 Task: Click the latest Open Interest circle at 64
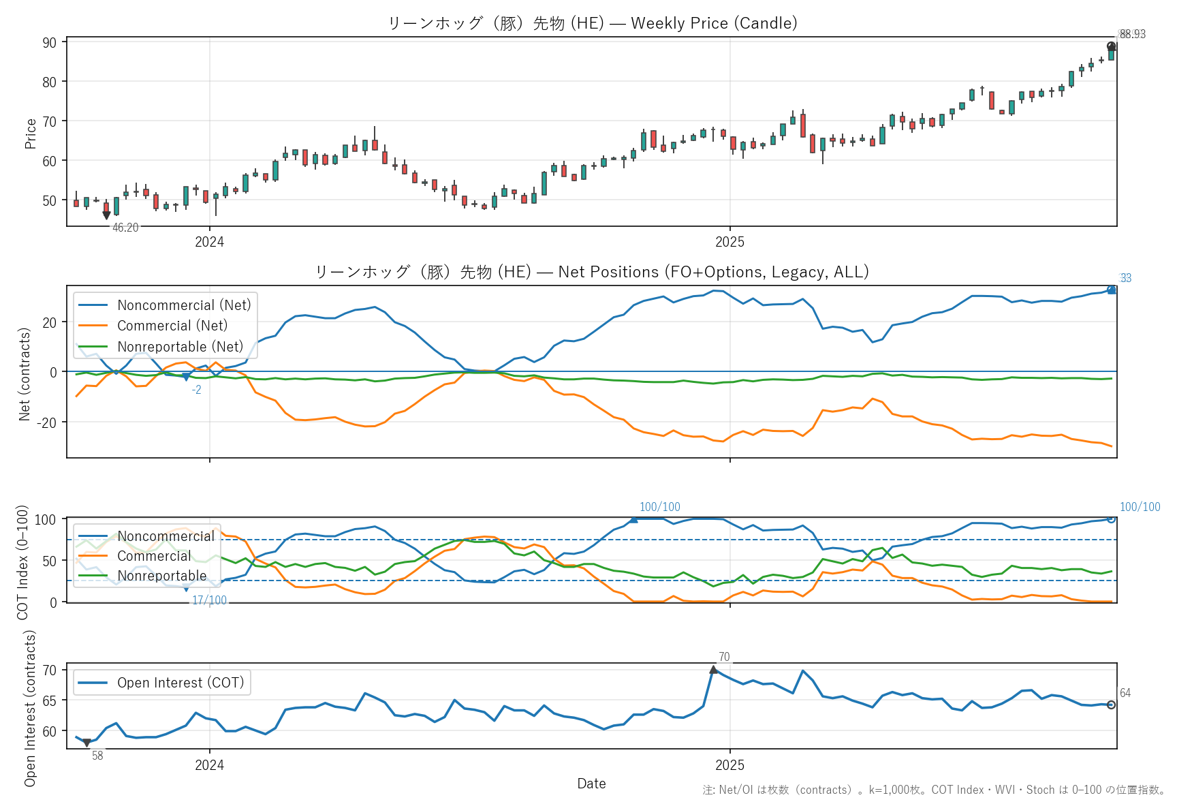tap(1112, 705)
